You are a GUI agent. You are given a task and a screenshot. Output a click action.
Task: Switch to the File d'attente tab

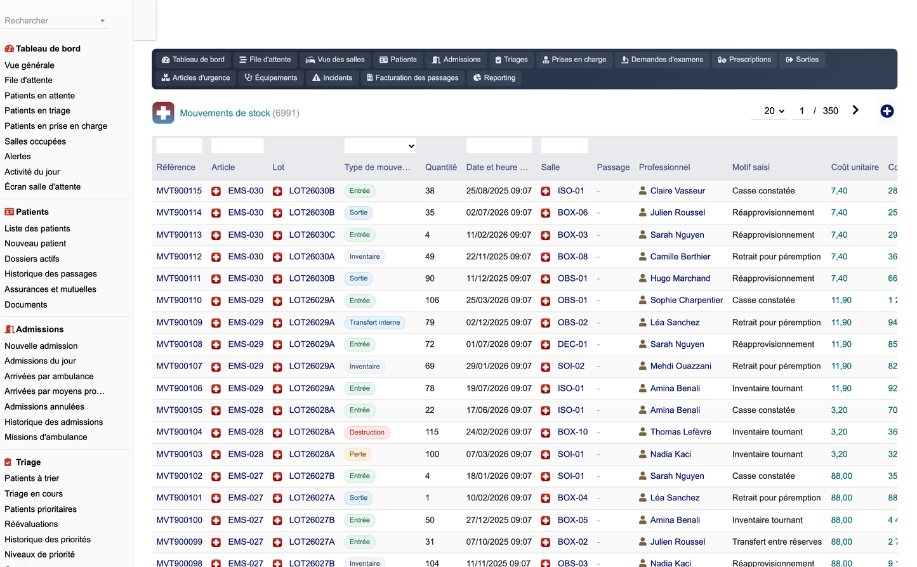pyautogui.click(x=265, y=60)
